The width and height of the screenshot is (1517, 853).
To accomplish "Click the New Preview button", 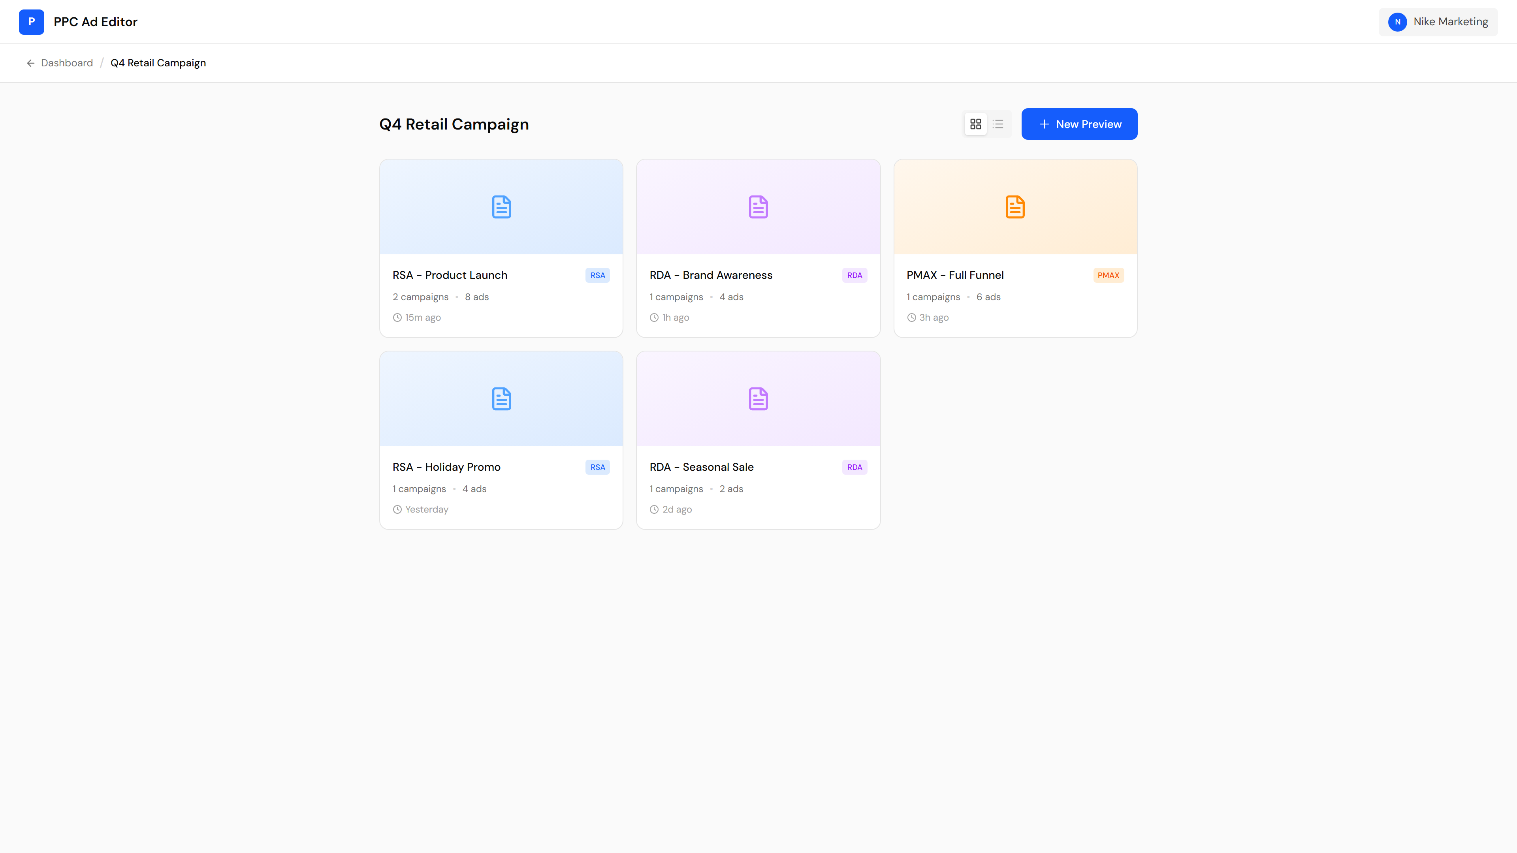I will 1079,124.
